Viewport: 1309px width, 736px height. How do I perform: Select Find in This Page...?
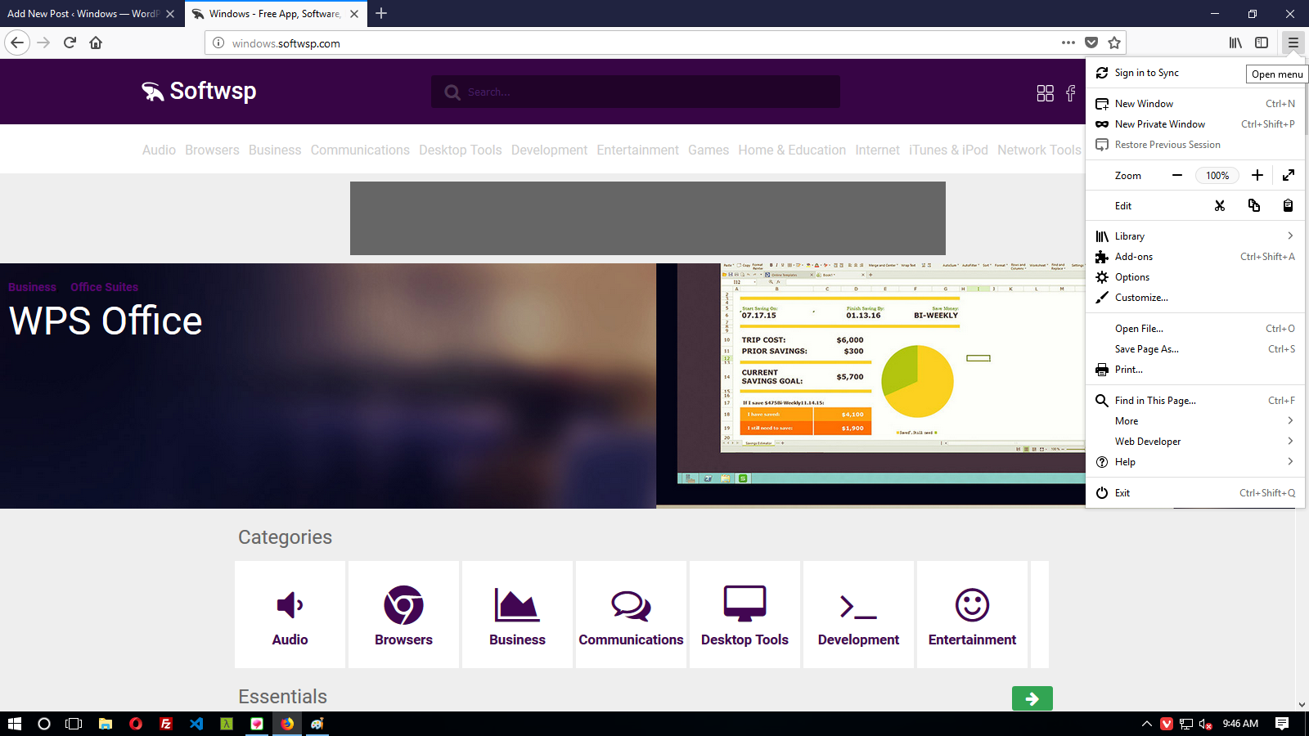point(1195,401)
